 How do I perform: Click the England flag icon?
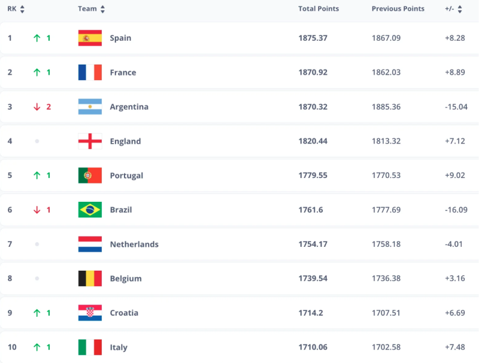pyautogui.click(x=90, y=141)
